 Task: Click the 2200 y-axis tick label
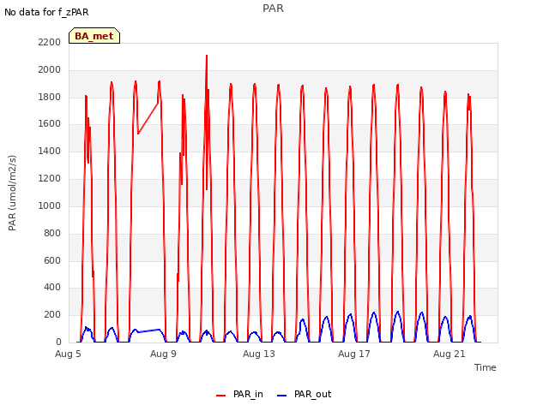pos(50,42)
